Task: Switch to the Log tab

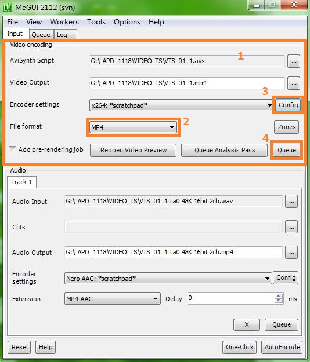Action: tap(62, 35)
